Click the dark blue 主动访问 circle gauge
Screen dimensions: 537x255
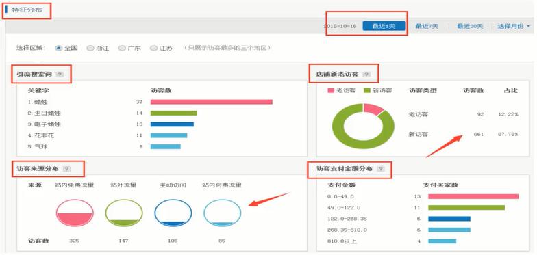pyautogui.click(x=173, y=213)
